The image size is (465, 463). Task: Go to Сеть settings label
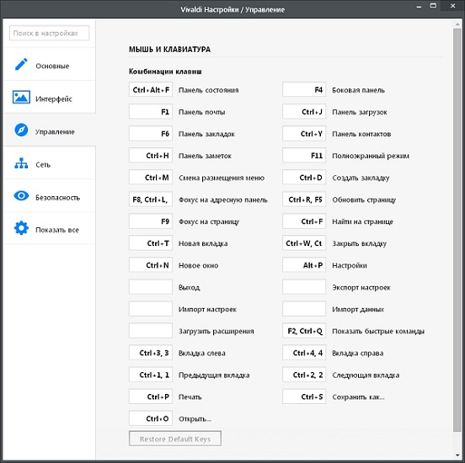pyautogui.click(x=43, y=164)
